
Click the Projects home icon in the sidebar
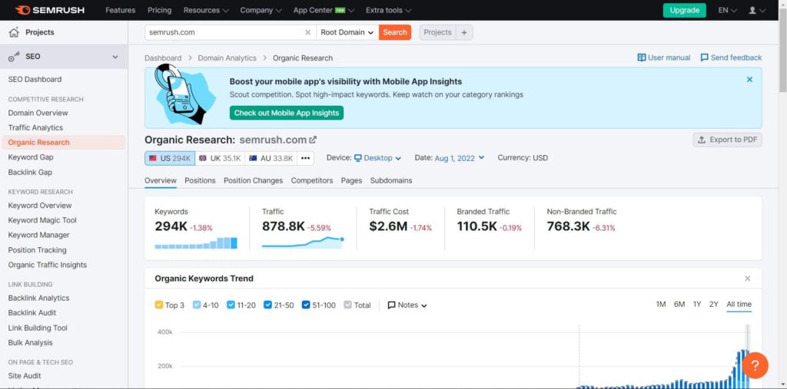click(14, 32)
